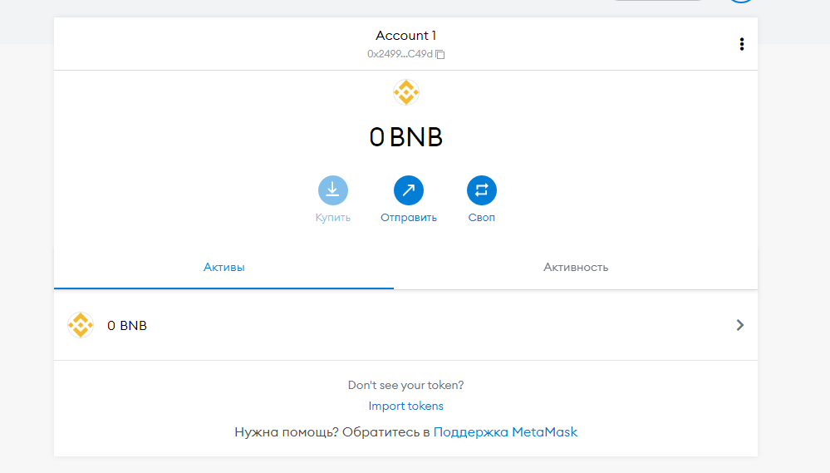Switch to the Активность tab

point(576,268)
